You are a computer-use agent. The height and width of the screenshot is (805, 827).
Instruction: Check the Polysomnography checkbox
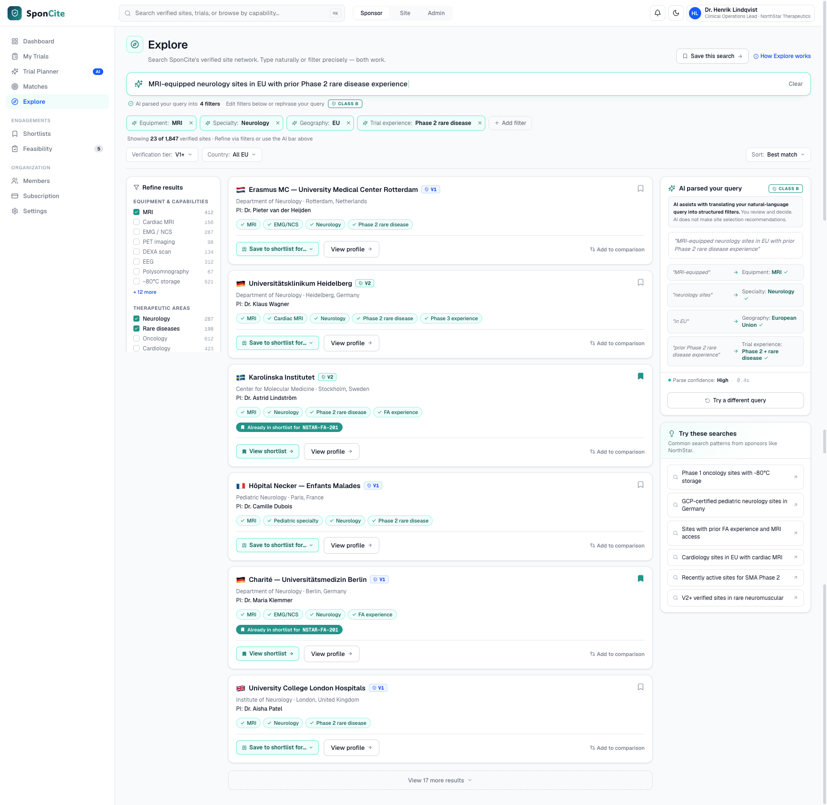point(136,272)
